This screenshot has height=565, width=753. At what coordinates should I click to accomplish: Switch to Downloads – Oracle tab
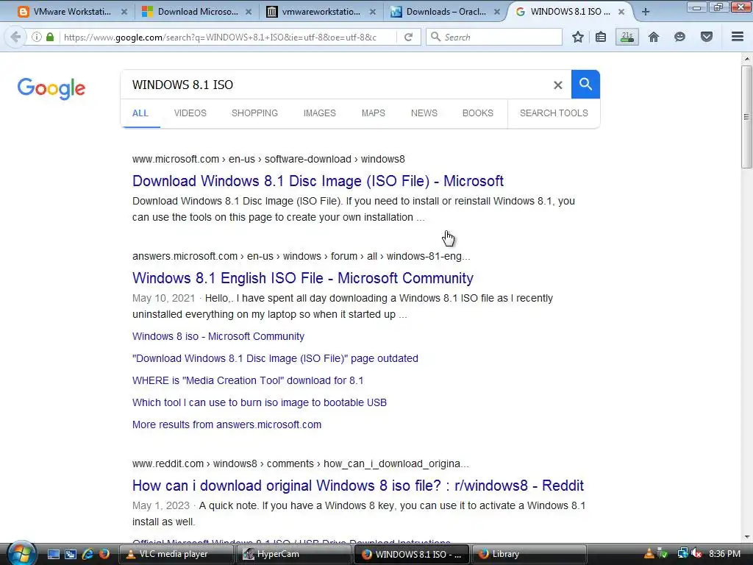(x=446, y=12)
